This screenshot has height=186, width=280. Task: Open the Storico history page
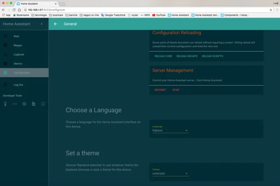pos(17,64)
